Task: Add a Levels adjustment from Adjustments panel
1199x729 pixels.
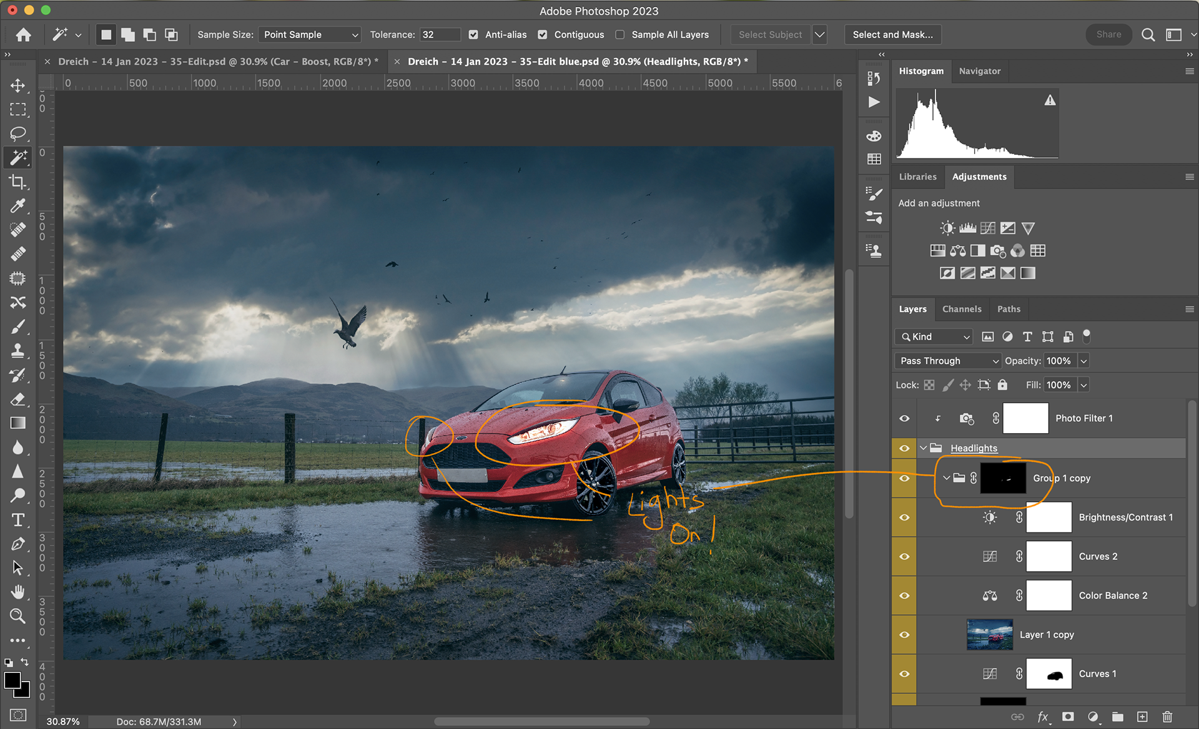Action: click(967, 228)
